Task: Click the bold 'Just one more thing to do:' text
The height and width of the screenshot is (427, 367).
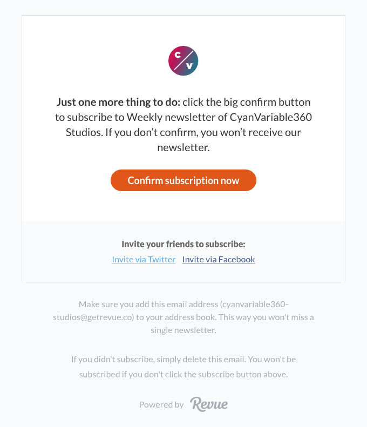Action: tap(118, 102)
